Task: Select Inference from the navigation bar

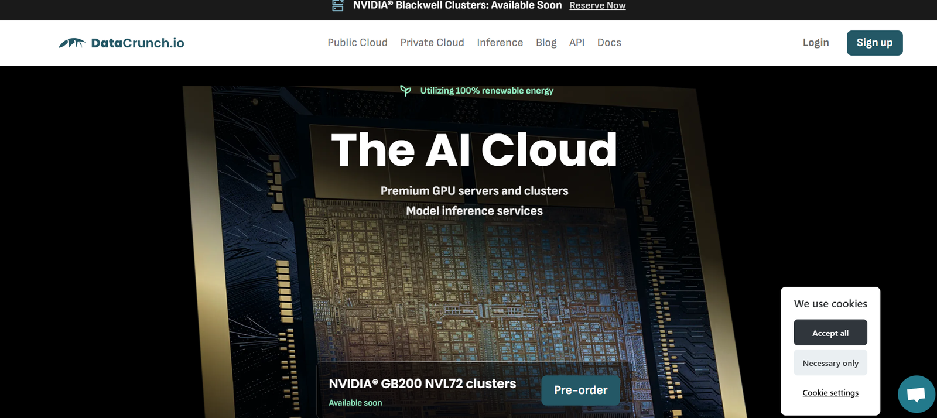Action: click(500, 43)
